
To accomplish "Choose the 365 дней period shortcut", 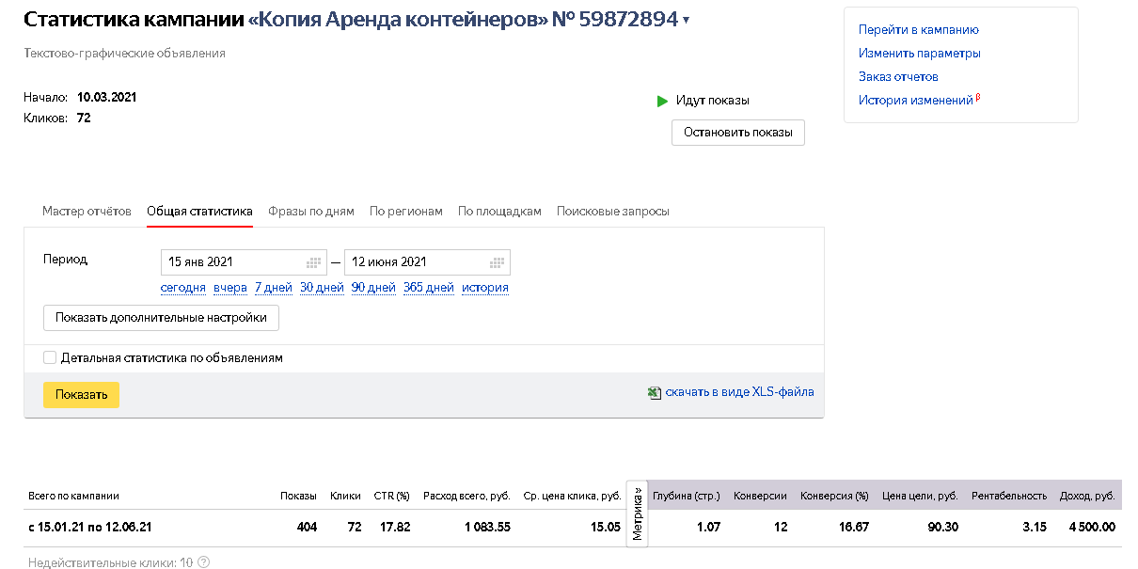I will [x=429, y=288].
